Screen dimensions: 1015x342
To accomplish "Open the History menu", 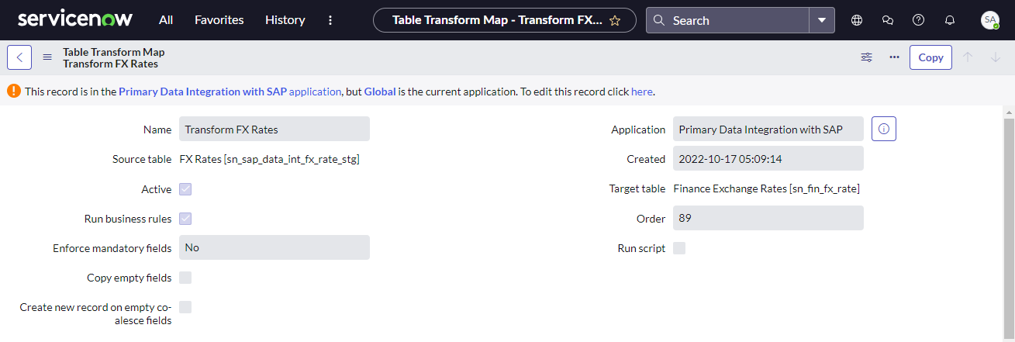I will (285, 20).
